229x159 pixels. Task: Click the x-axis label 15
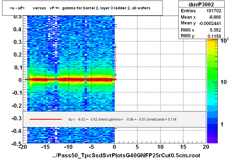(x=183, y=147)
